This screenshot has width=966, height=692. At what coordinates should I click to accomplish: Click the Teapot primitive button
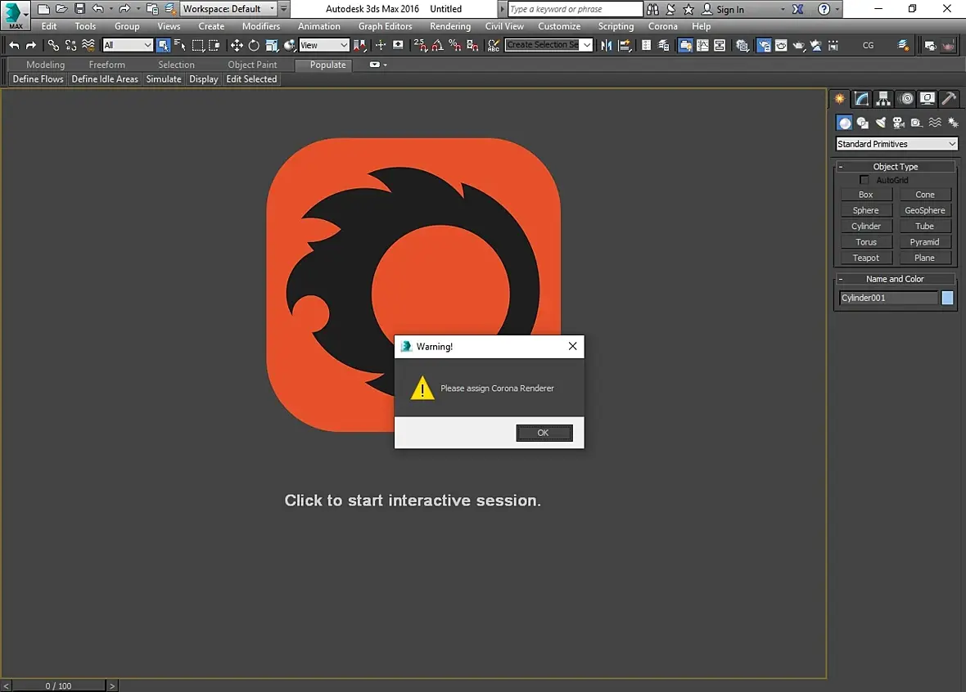click(x=865, y=258)
